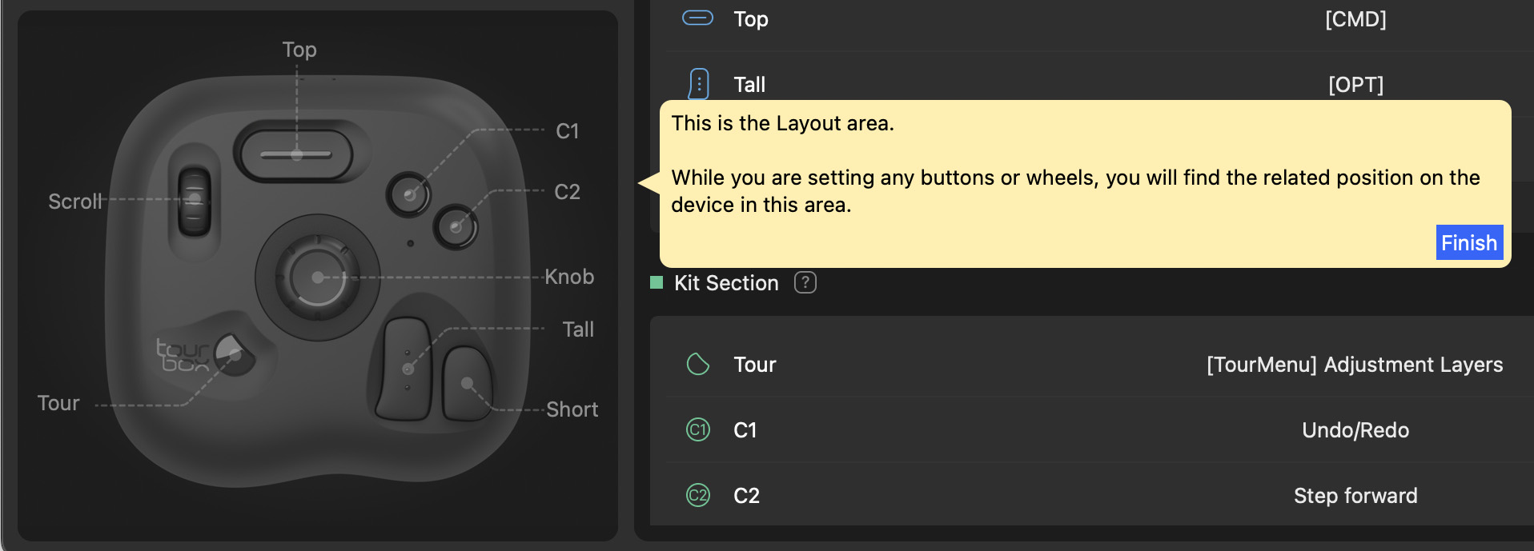
Task: Select the Scroll wheel on the device
Action: 195,200
